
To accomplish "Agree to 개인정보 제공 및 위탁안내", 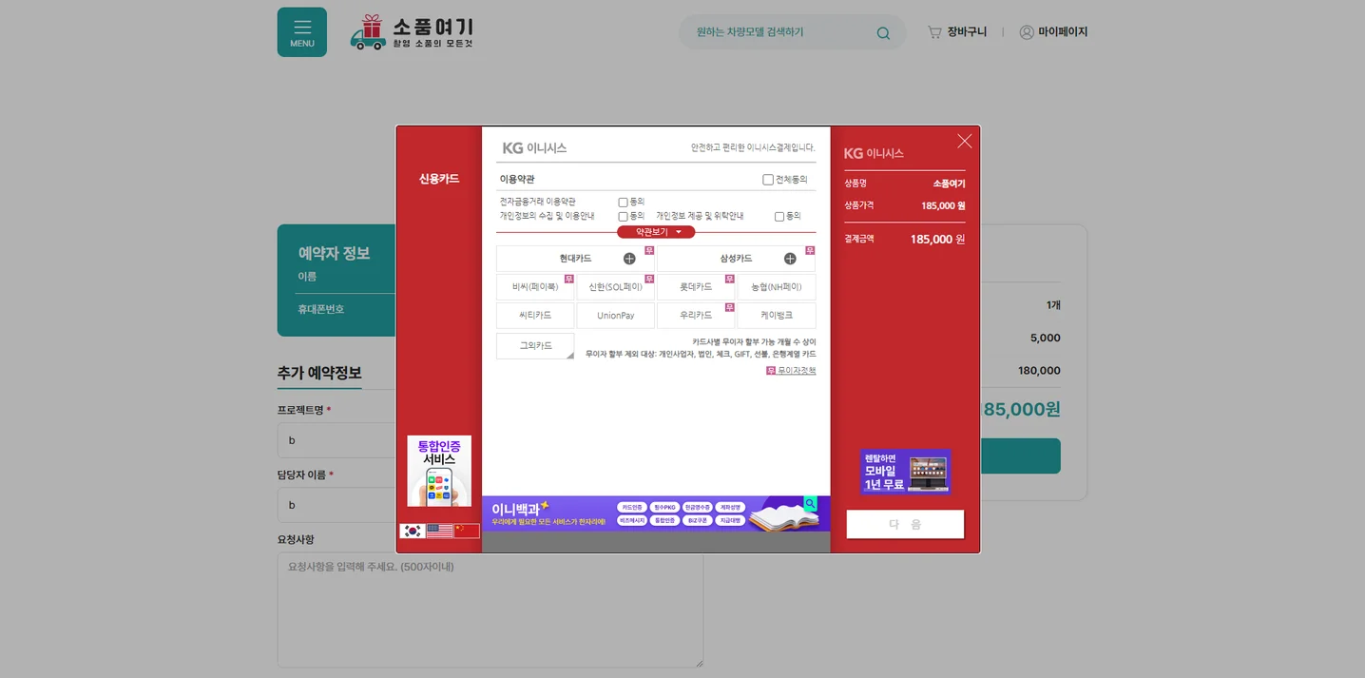I will (x=779, y=216).
